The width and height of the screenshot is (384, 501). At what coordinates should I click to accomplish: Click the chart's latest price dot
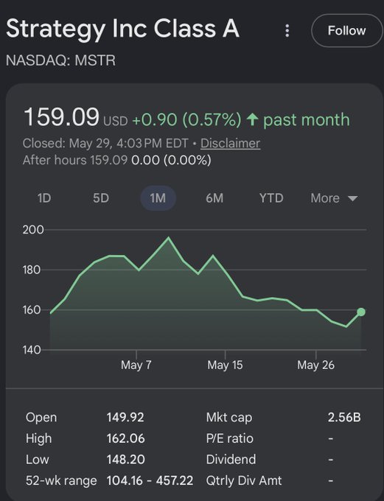point(361,312)
